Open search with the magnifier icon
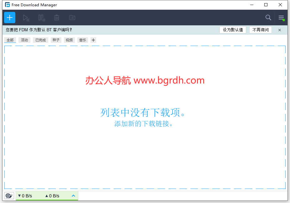 (268, 18)
